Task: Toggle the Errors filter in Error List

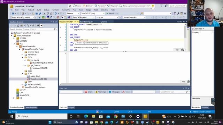Action: click(x=89, y=92)
